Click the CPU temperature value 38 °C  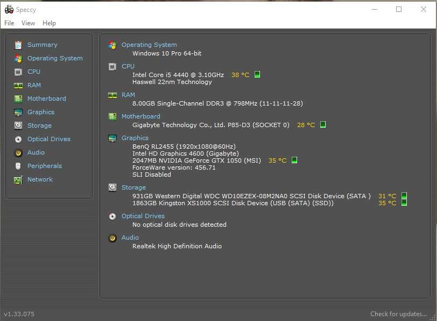(x=240, y=75)
